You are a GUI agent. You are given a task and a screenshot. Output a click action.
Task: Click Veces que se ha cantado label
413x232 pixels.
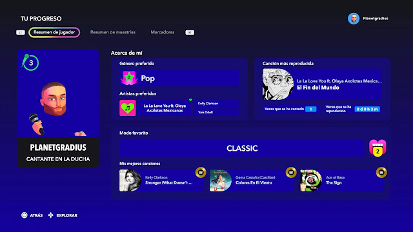click(x=284, y=109)
